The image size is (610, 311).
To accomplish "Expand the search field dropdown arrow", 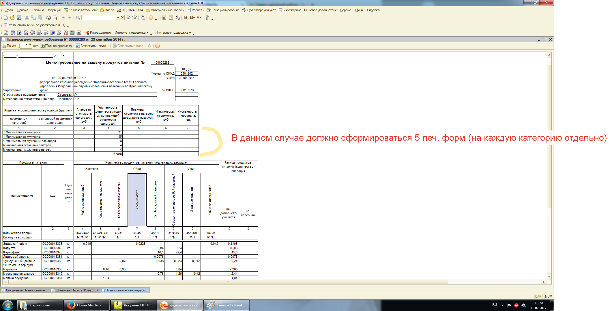I will 118,18.
